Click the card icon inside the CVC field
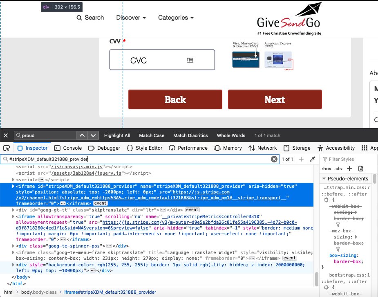 pos(190,60)
